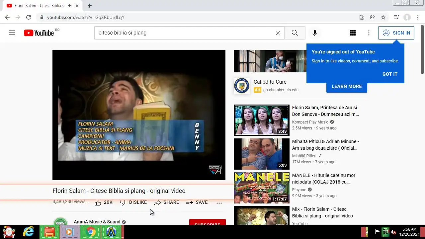Open MANELE Hiturile care nu mor thumbnail

click(x=262, y=188)
